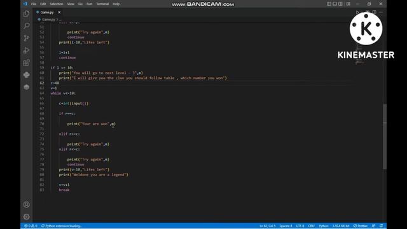Open the editor More Actions ellipsis
Image resolution: width=407 pixels, height=229 pixels.
point(381,12)
